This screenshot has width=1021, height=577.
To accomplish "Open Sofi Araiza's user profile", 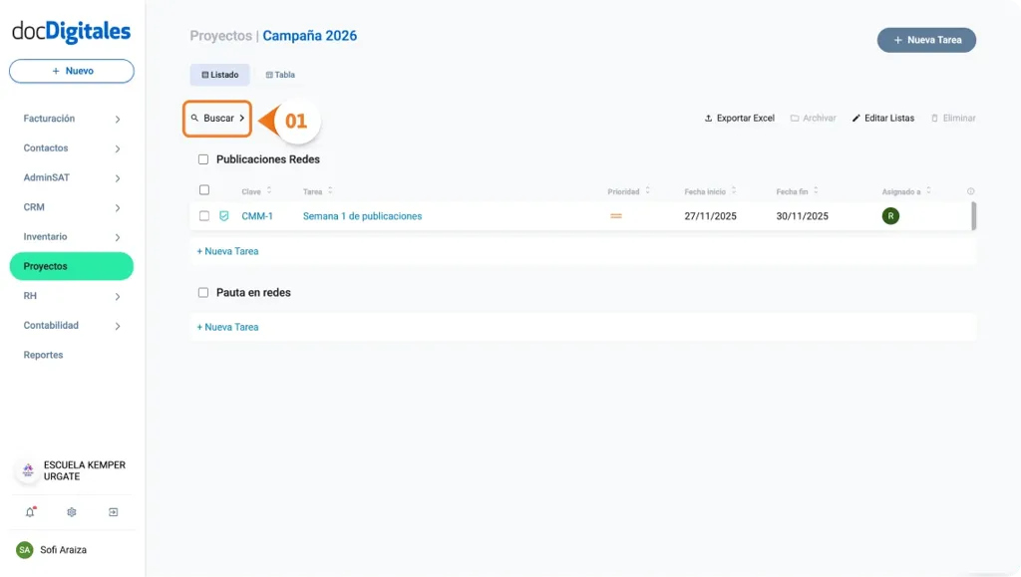I will 65,549.
